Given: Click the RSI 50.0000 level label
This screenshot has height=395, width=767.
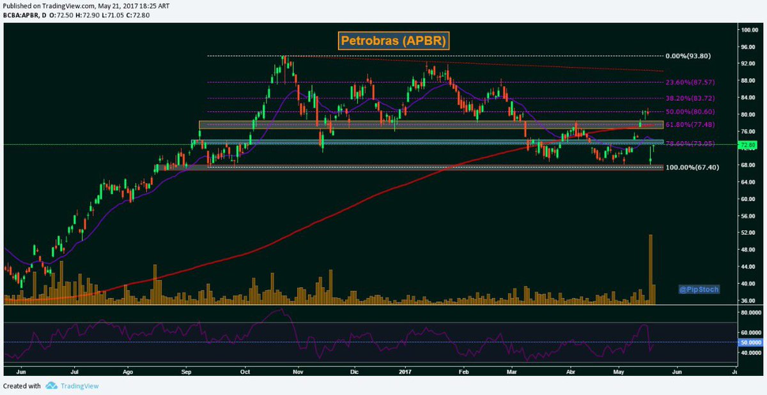Looking at the screenshot, I should click(x=751, y=342).
